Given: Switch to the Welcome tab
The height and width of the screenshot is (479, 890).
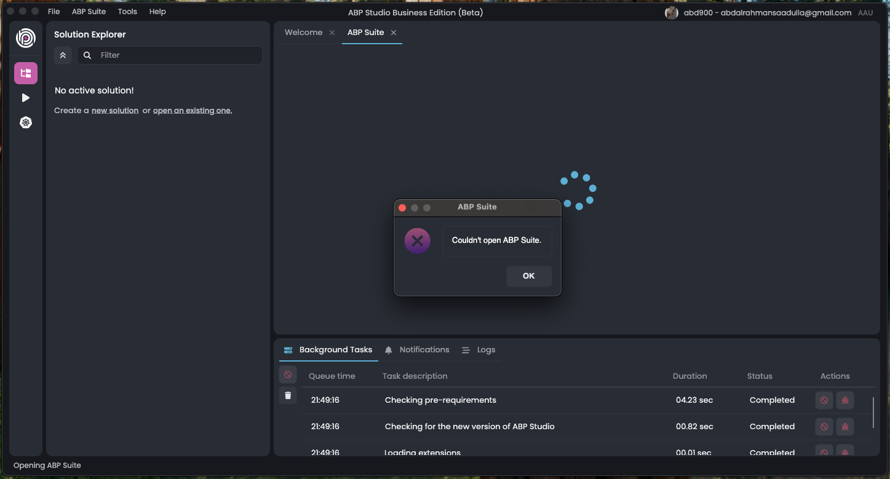Looking at the screenshot, I should [x=303, y=33].
